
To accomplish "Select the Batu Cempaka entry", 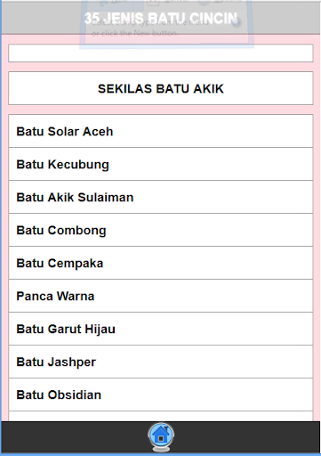I will tap(161, 263).
